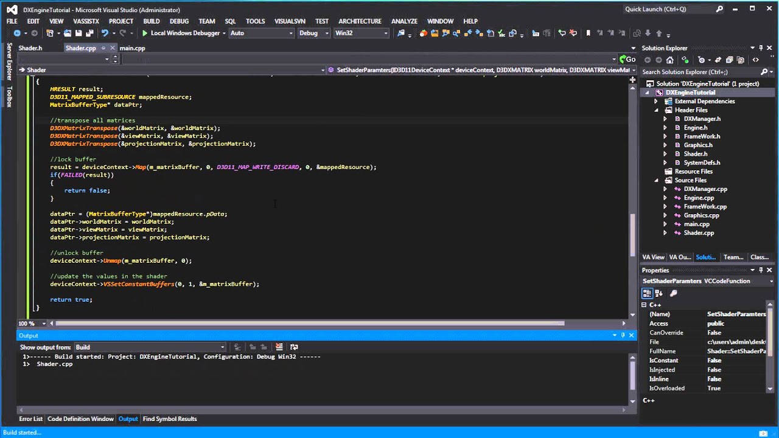779x438 pixels.
Task: Click Solution Explorer View Code icon
Action: coord(756,60)
